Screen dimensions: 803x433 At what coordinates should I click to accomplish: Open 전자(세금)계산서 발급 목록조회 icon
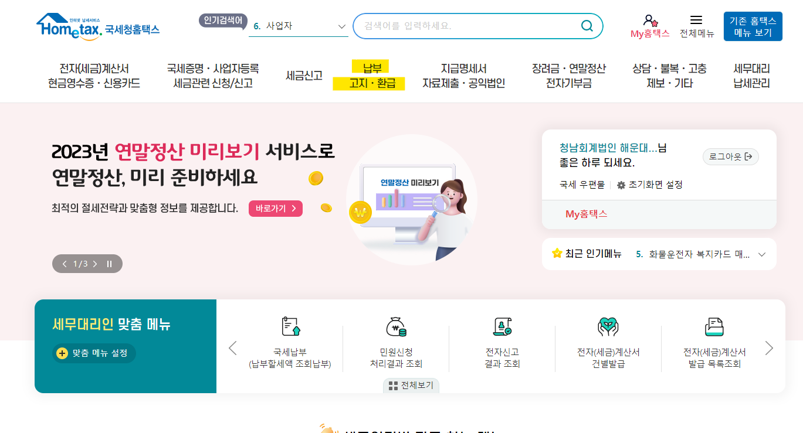coord(714,326)
